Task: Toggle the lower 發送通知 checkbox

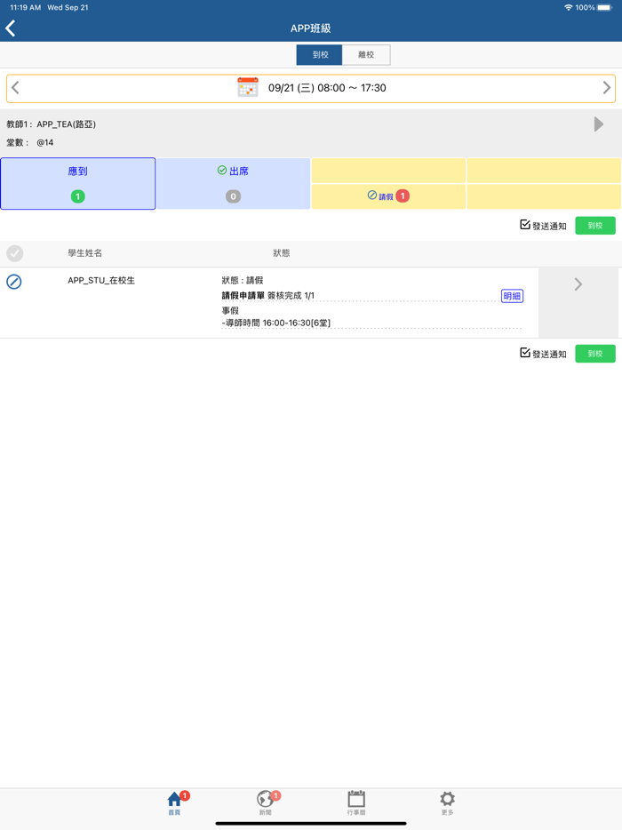Action: click(524, 353)
